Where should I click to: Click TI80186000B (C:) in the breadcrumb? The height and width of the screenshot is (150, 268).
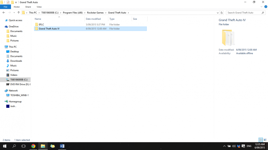tap(50, 13)
